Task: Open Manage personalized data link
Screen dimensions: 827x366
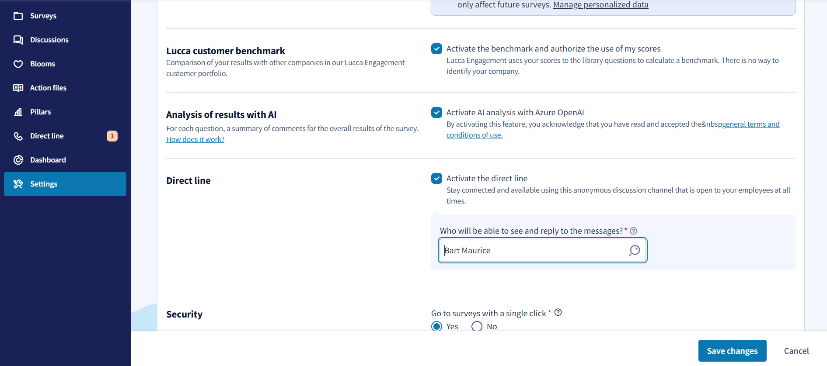Action: click(x=600, y=5)
